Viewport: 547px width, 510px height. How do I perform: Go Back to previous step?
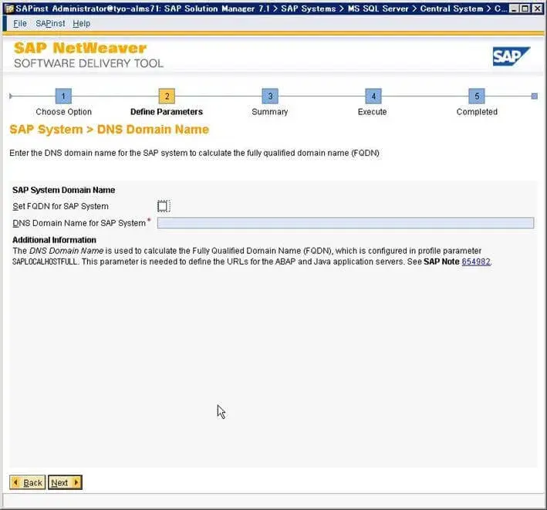(x=27, y=482)
